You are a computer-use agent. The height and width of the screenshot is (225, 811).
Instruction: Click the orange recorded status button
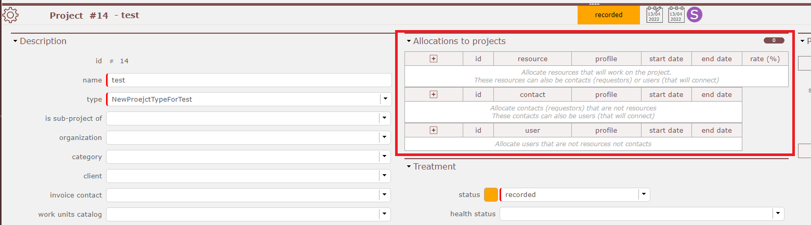pos(608,15)
